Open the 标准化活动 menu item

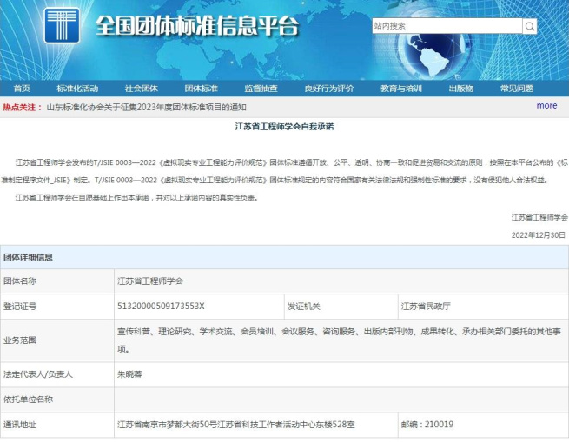(x=77, y=89)
